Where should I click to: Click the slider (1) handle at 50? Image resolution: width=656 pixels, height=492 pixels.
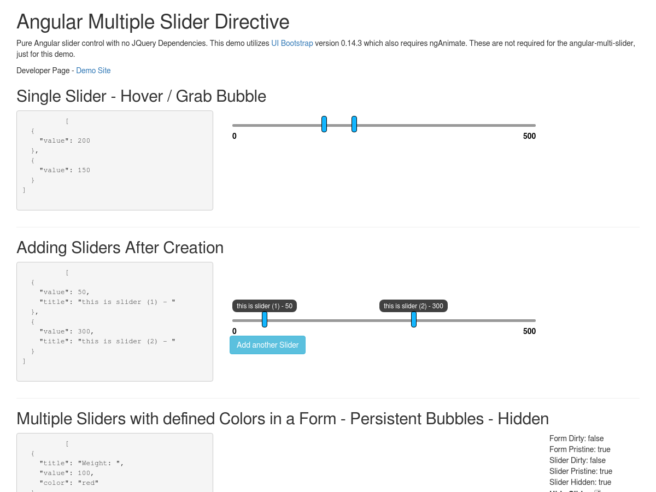click(265, 319)
